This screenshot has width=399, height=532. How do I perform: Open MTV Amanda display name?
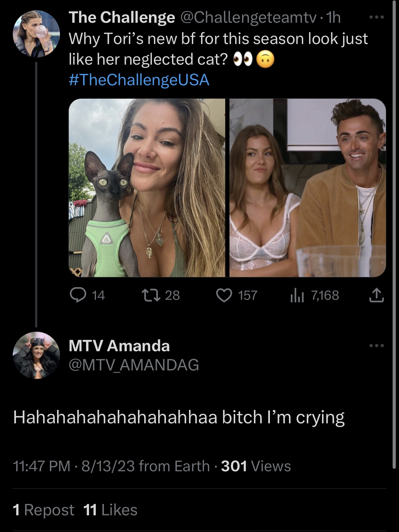click(x=119, y=346)
